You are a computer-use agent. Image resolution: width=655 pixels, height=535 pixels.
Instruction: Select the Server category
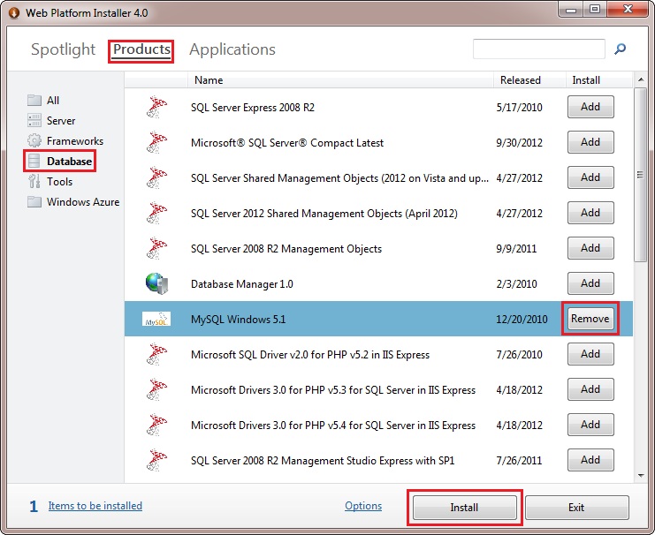(61, 121)
